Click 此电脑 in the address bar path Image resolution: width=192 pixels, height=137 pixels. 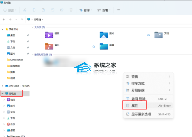point(37,19)
